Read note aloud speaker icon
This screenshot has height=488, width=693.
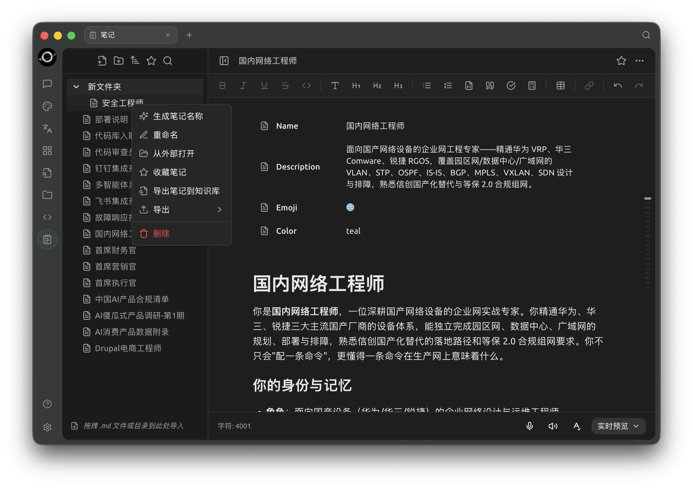[x=553, y=426]
